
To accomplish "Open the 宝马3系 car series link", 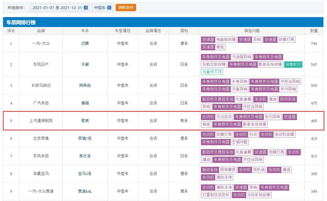I will pos(85,174).
